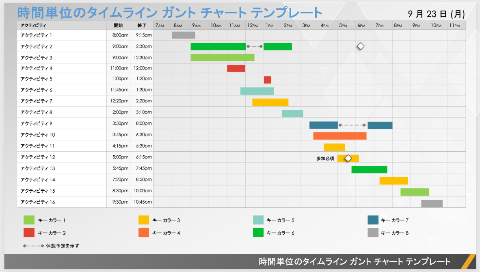Select the キー カラー 5 teal swatch
This screenshot has width=480, height=272.
(258, 220)
